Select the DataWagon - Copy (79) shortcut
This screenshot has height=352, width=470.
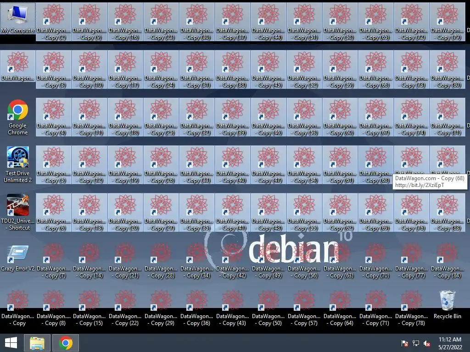[x=448, y=22]
